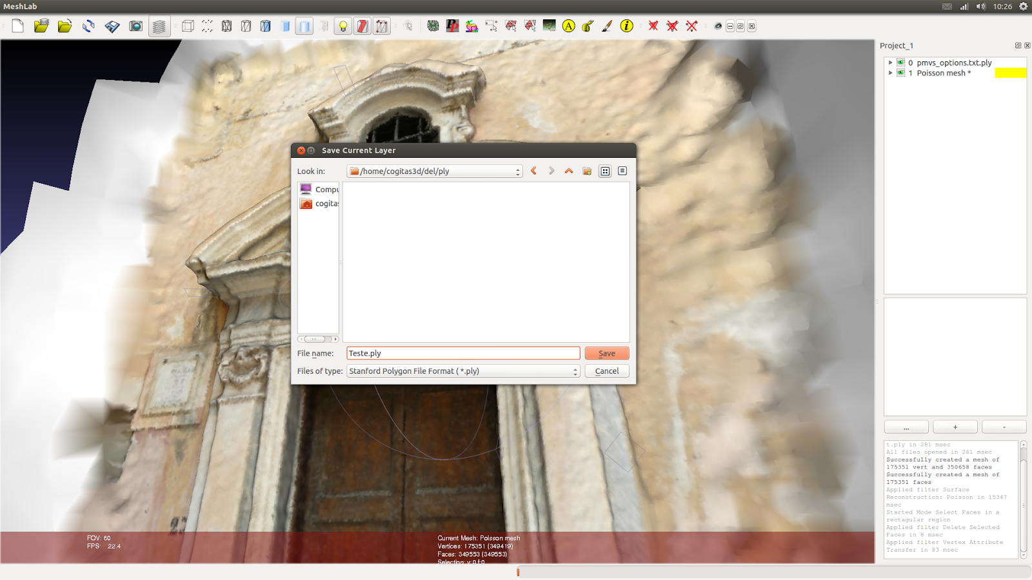The height and width of the screenshot is (580, 1032).
Task: Open the Align tool
Action: [x=433, y=26]
